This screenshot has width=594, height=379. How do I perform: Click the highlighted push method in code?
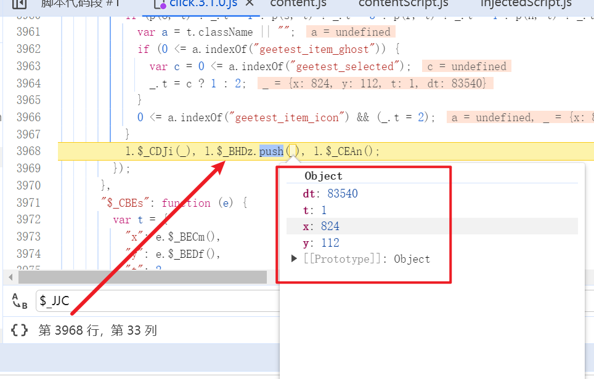[271, 151]
